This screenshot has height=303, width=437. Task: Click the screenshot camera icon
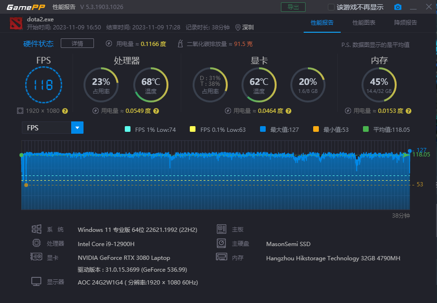pos(398,7)
